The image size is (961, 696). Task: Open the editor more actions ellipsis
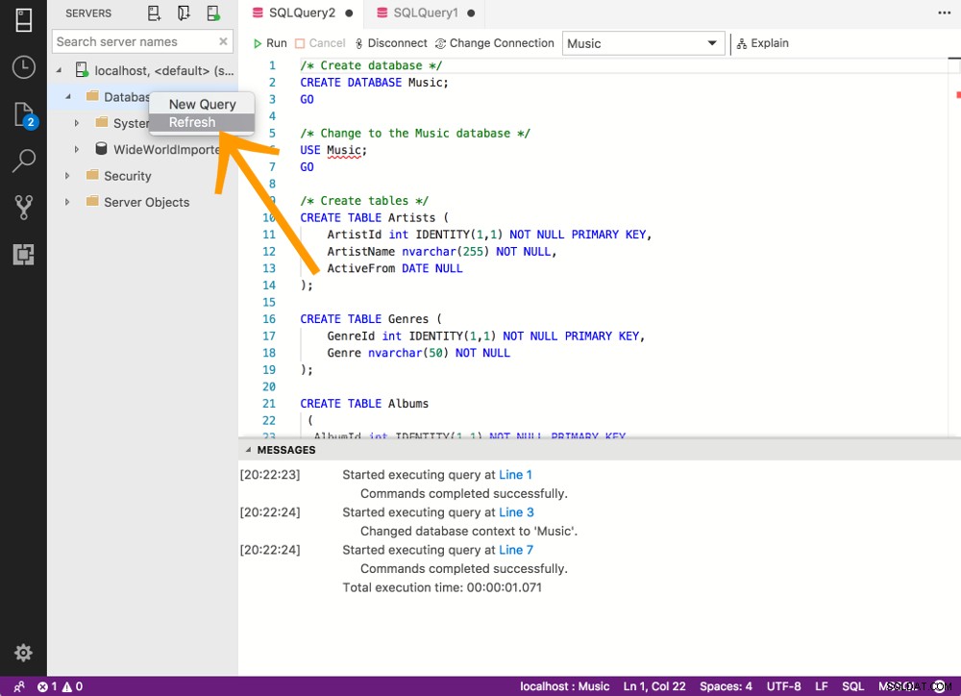944,12
